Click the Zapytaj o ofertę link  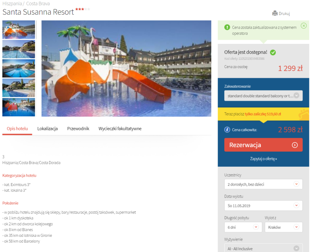click(x=264, y=159)
